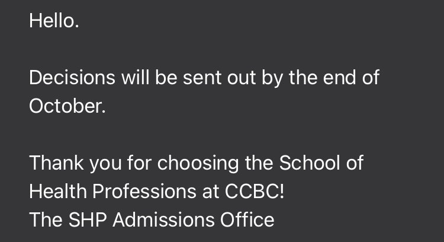Click the word Decisions

[x=72, y=78]
